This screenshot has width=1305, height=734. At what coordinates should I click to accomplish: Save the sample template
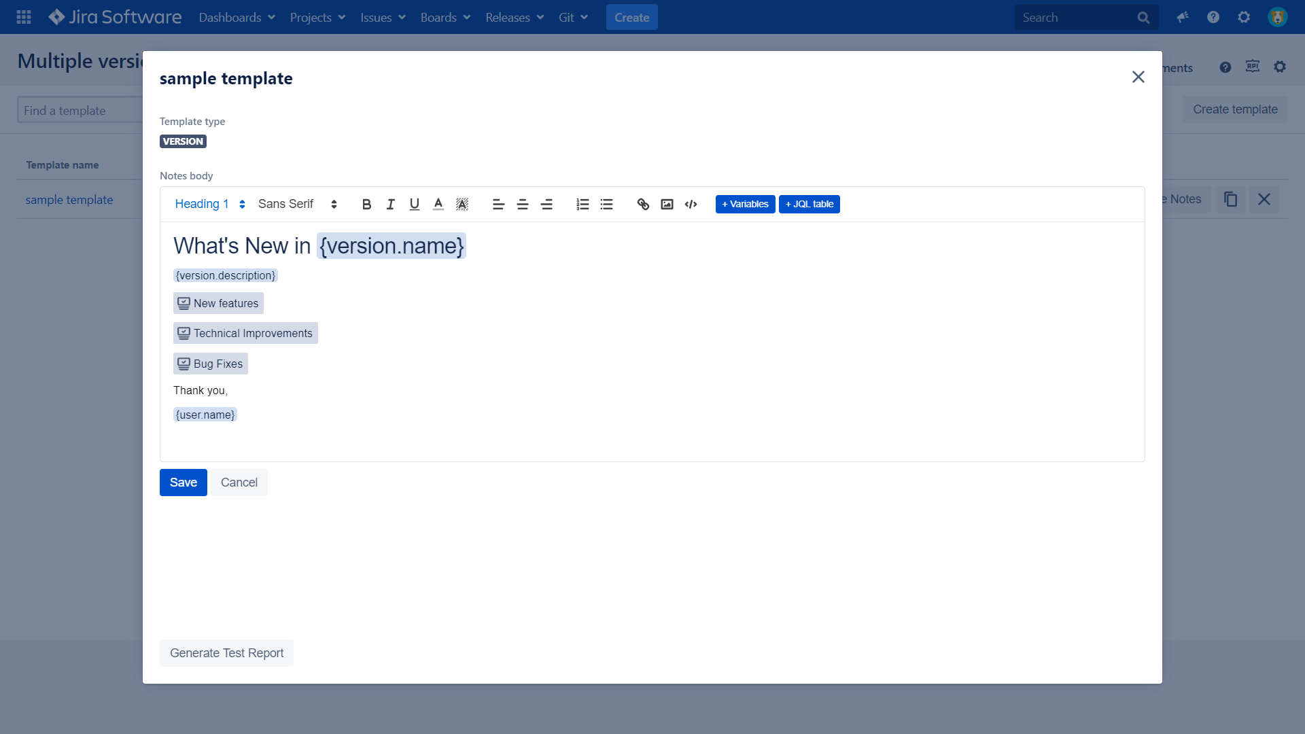(183, 482)
